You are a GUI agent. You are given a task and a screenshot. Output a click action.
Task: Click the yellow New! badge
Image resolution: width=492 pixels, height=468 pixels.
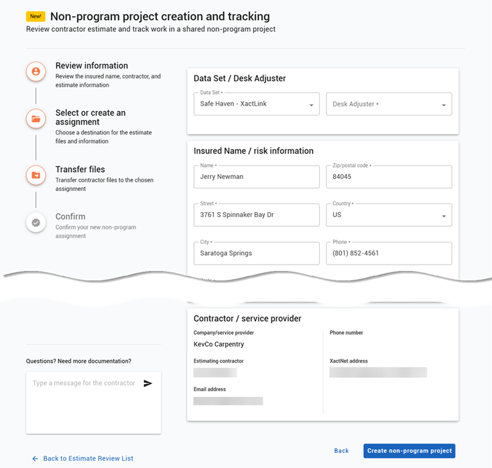pyautogui.click(x=36, y=16)
